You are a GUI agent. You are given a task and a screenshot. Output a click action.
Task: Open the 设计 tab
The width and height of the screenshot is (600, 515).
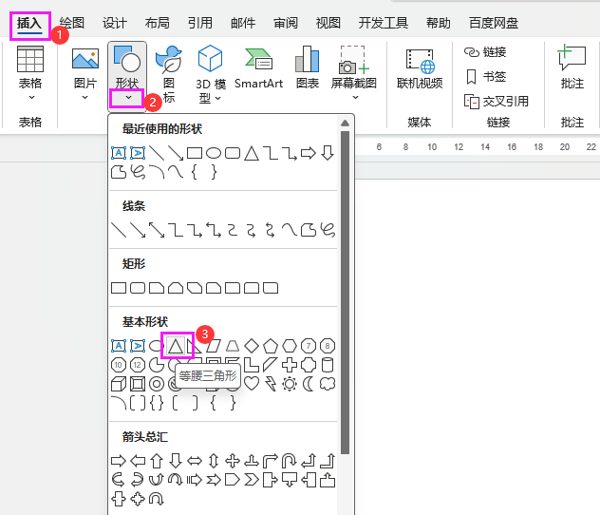pos(115,23)
